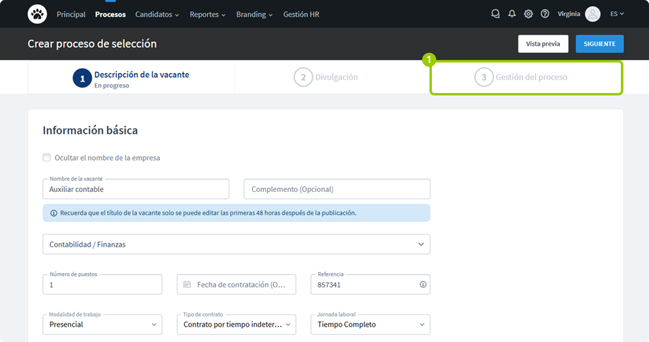This screenshot has height=342, width=649.
Task: Click the Complemento (Opcional) input field
Action: (337, 189)
